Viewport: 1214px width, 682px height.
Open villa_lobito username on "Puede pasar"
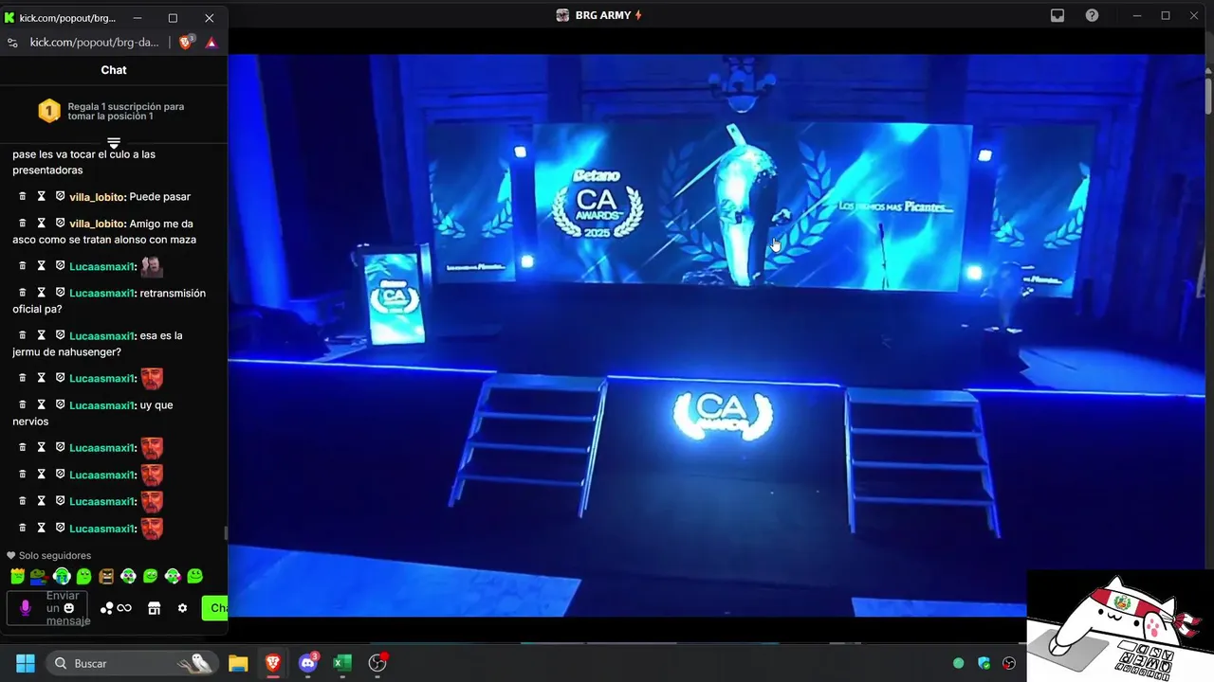pos(97,197)
